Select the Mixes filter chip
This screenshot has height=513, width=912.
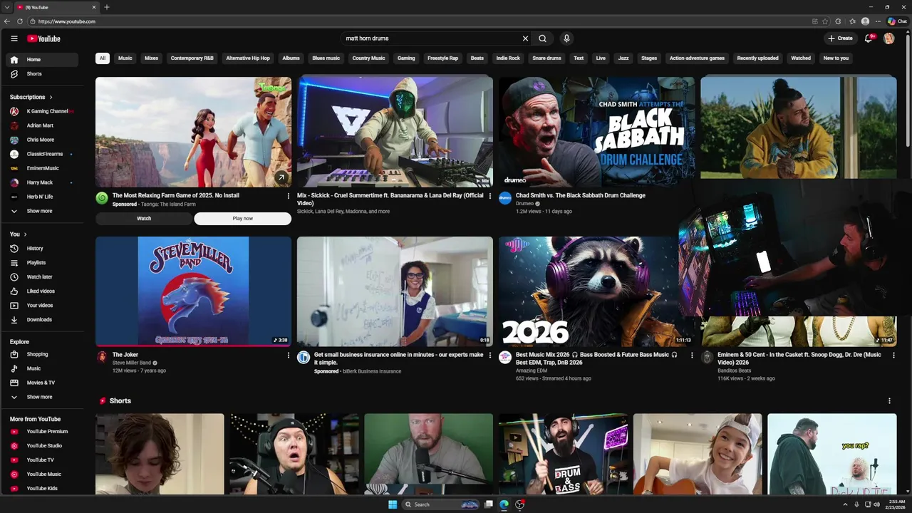(x=152, y=58)
